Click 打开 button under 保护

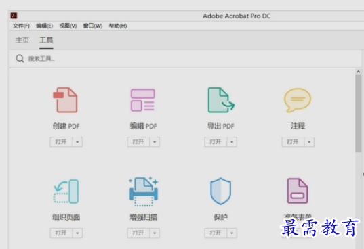pyautogui.click(x=216, y=233)
